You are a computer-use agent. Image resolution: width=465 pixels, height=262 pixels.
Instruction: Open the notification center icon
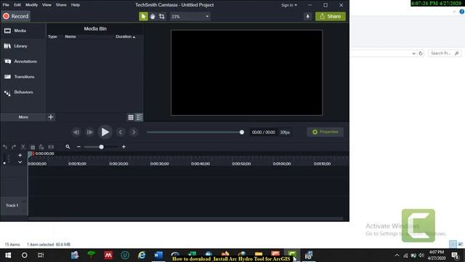pos(456,255)
